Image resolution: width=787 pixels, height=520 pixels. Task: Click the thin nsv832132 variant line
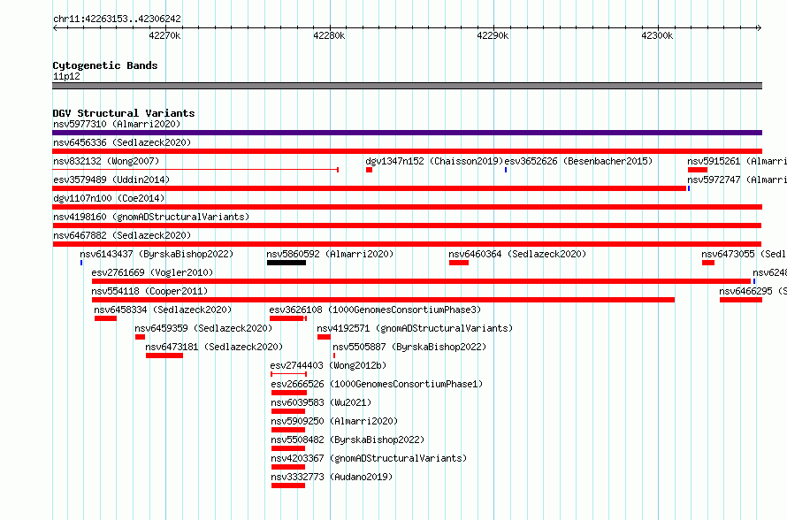tap(195, 170)
